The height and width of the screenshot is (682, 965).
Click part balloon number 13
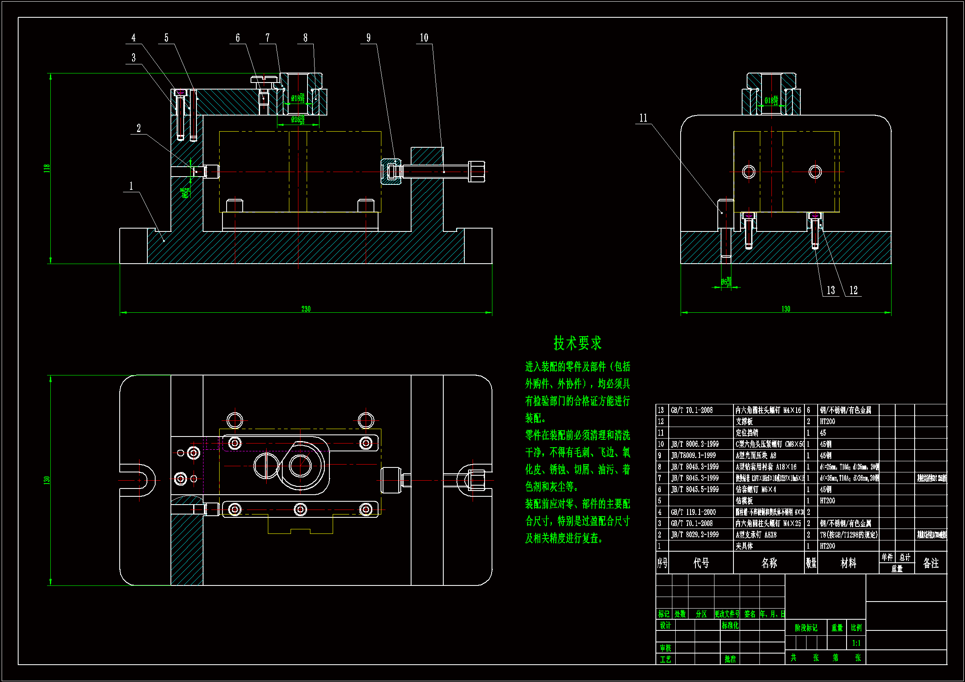[830, 290]
